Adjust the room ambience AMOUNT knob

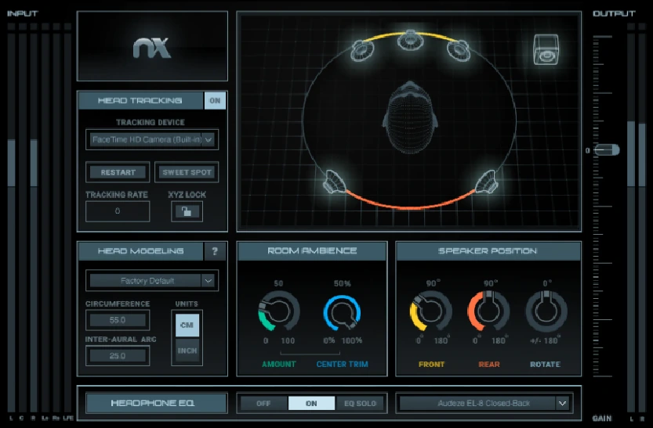point(278,311)
